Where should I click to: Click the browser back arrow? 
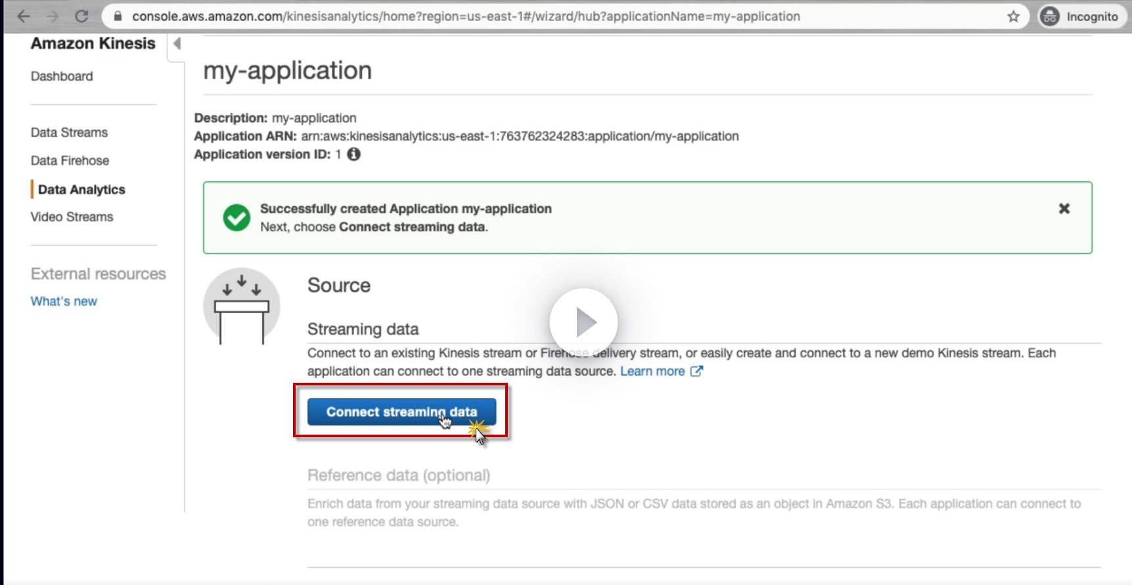(x=24, y=16)
